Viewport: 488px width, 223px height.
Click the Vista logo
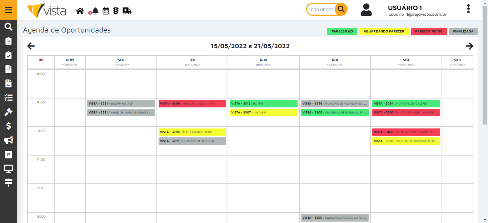tap(47, 11)
